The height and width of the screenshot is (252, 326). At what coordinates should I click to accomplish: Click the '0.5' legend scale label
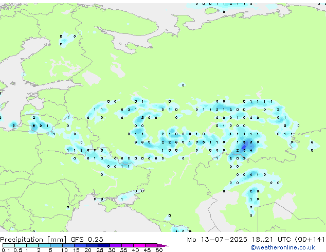[x=18, y=250]
